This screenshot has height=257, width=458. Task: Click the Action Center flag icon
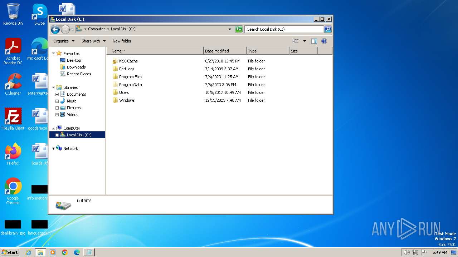tap(424, 252)
